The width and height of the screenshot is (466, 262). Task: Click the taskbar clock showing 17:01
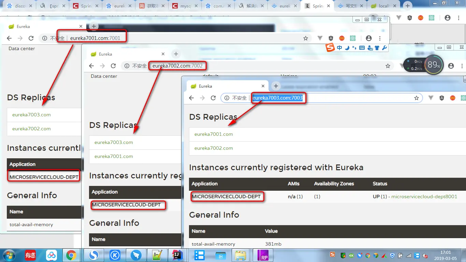click(x=446, y=255)
